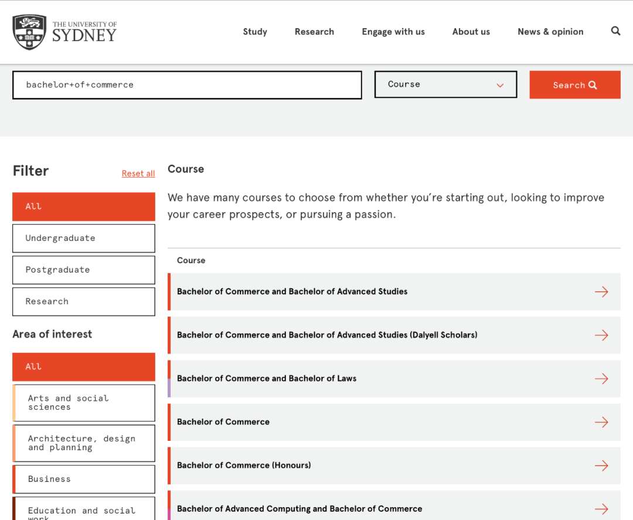Expand the Course search type dropdown

click(x=445, y=84)
